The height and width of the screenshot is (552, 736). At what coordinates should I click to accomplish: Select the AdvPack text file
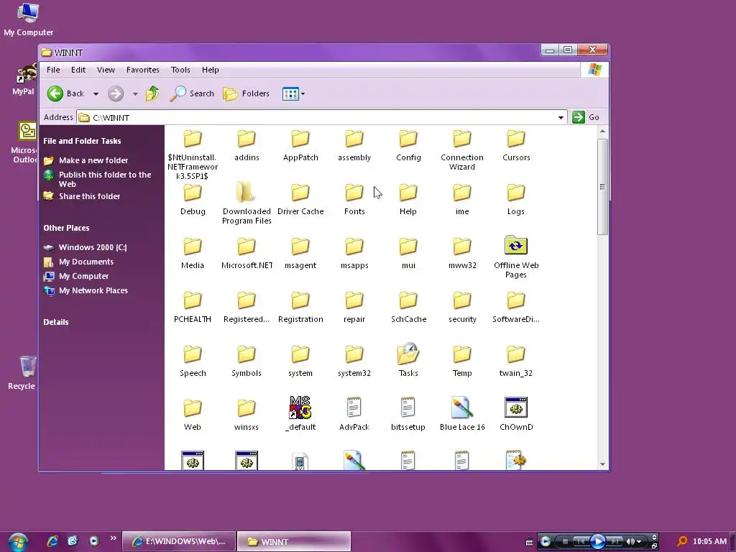354,414
